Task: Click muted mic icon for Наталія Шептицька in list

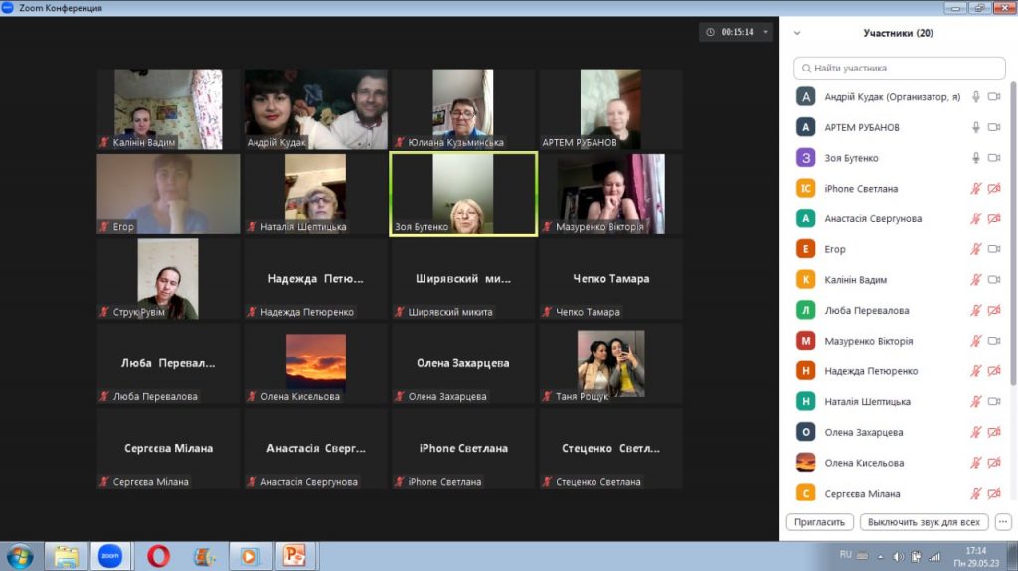Action: pos(976,401)
